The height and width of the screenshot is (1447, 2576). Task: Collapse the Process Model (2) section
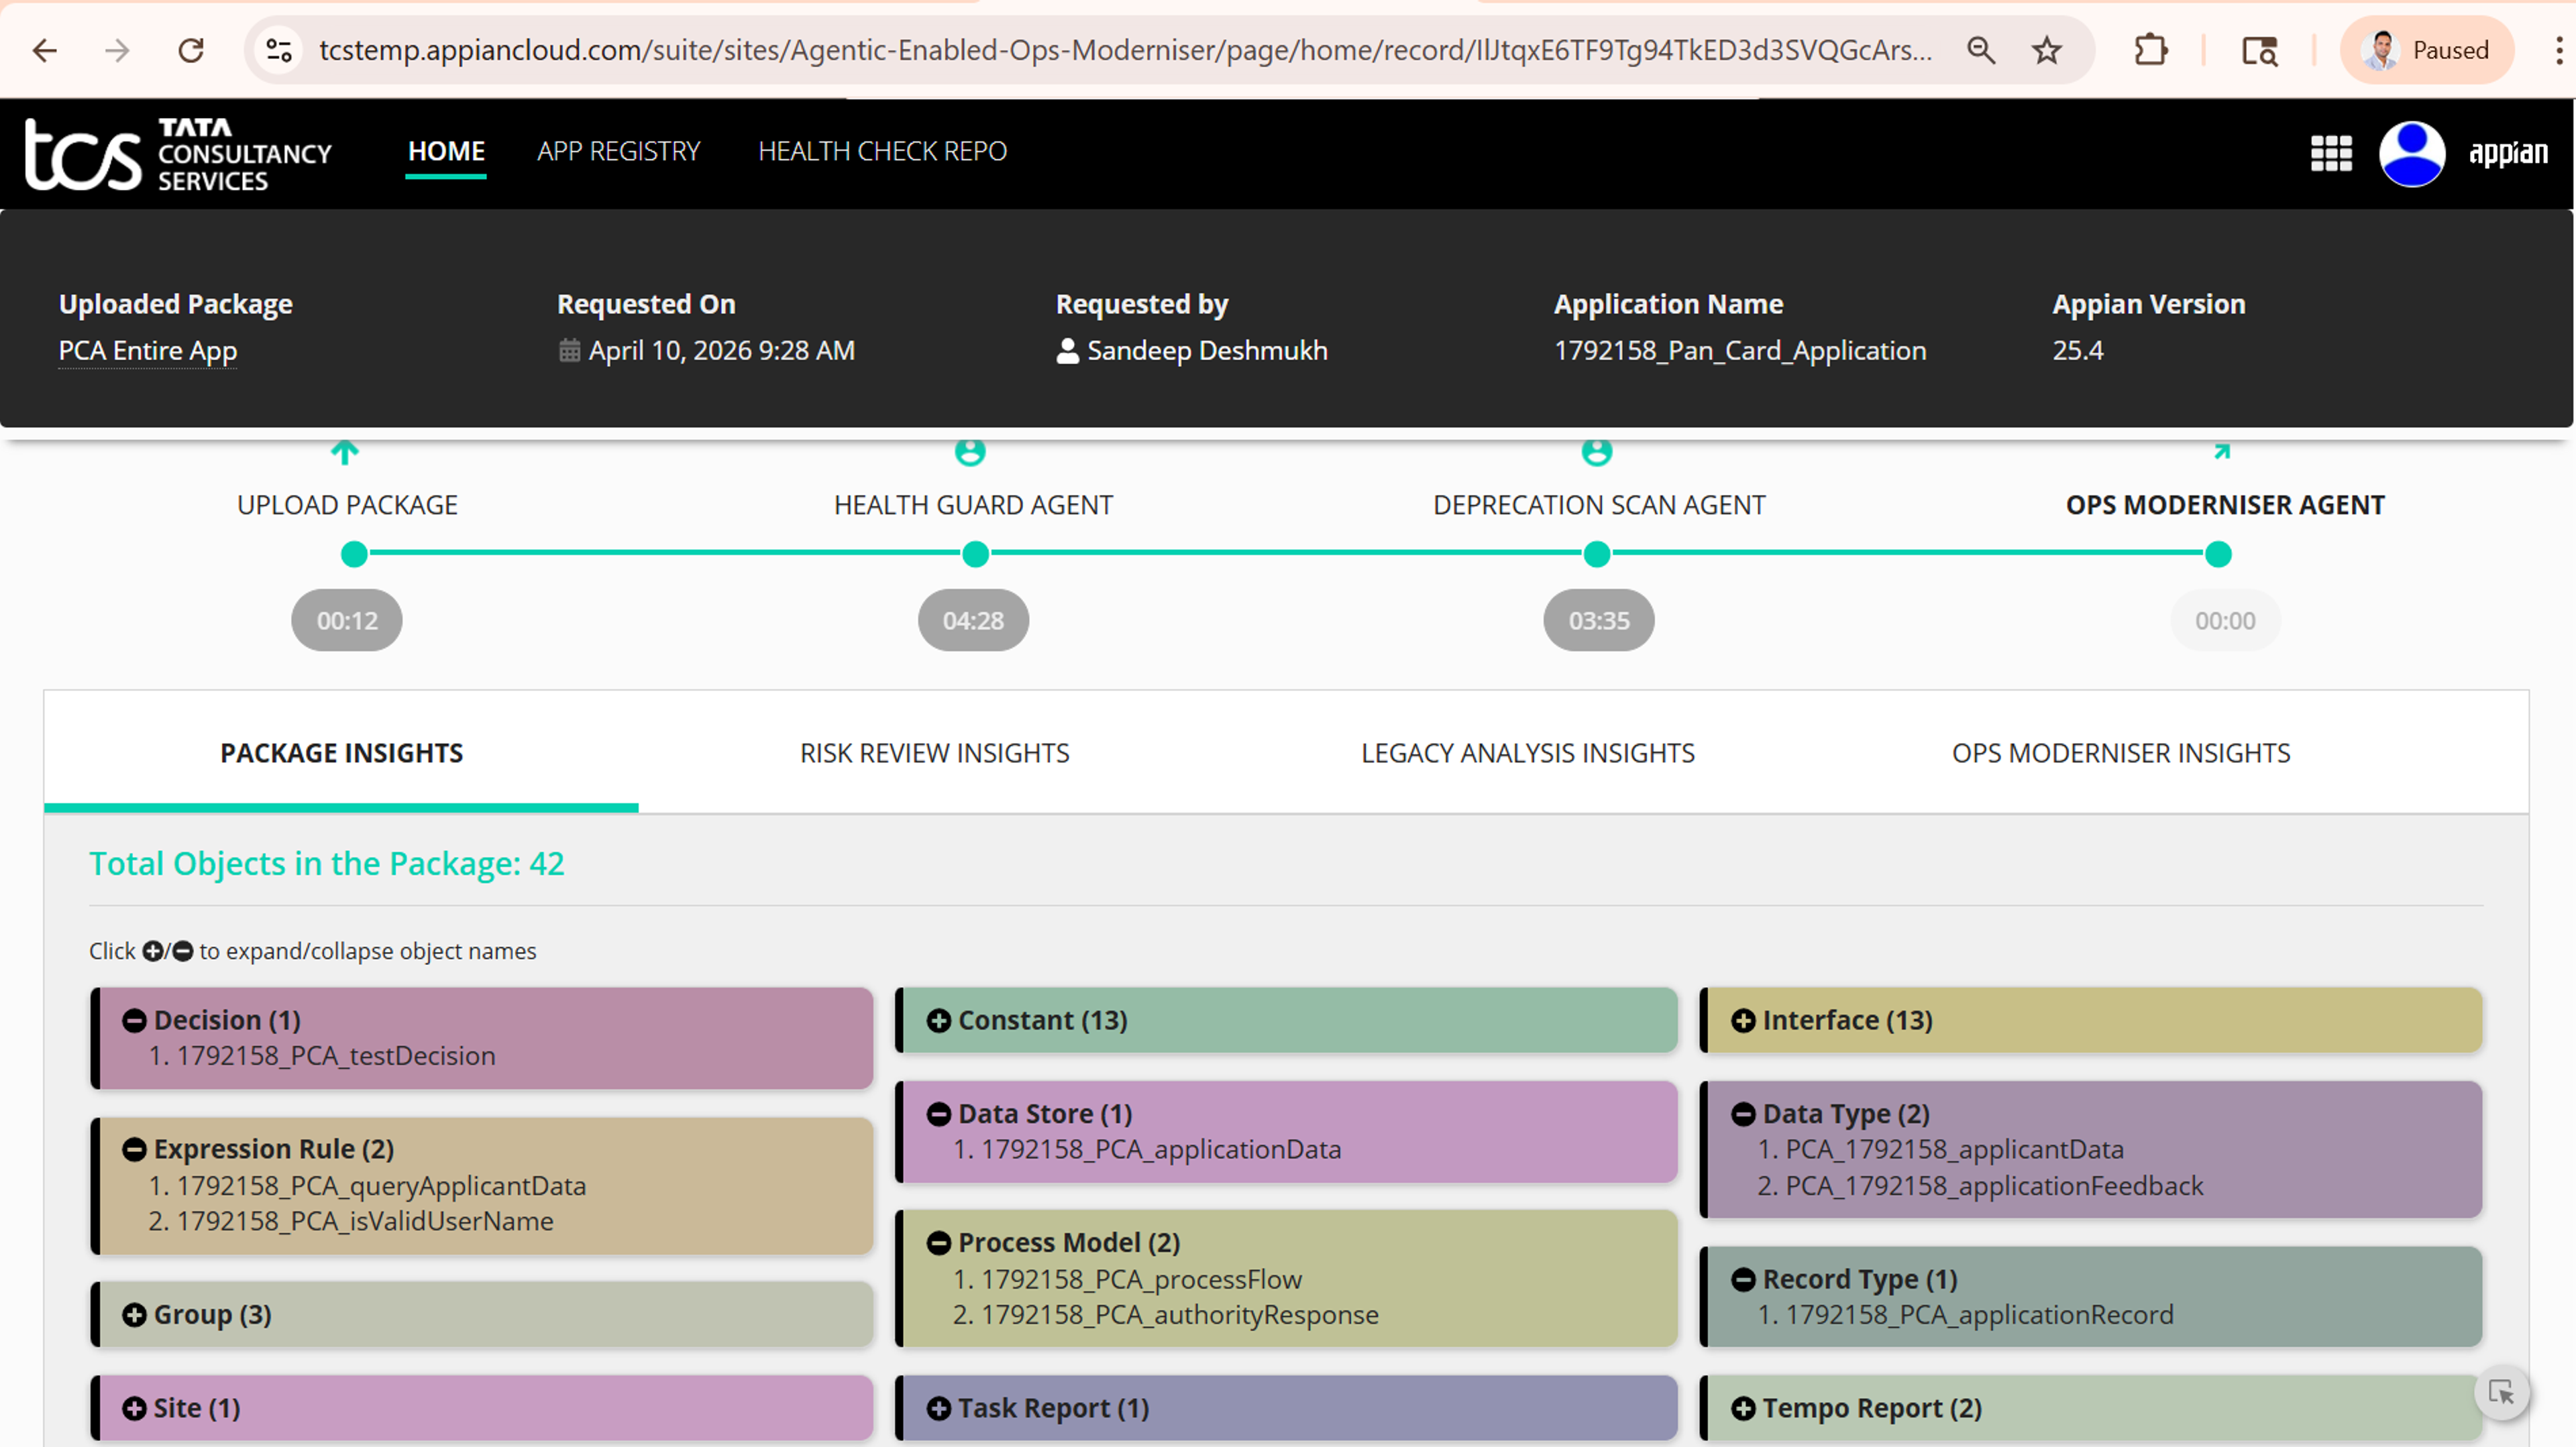[x=939, y=1243]
